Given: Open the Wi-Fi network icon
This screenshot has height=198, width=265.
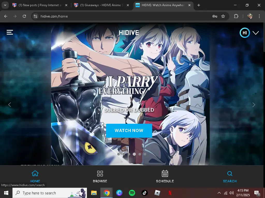Looking at the screenshot, I should coord(226,193).
